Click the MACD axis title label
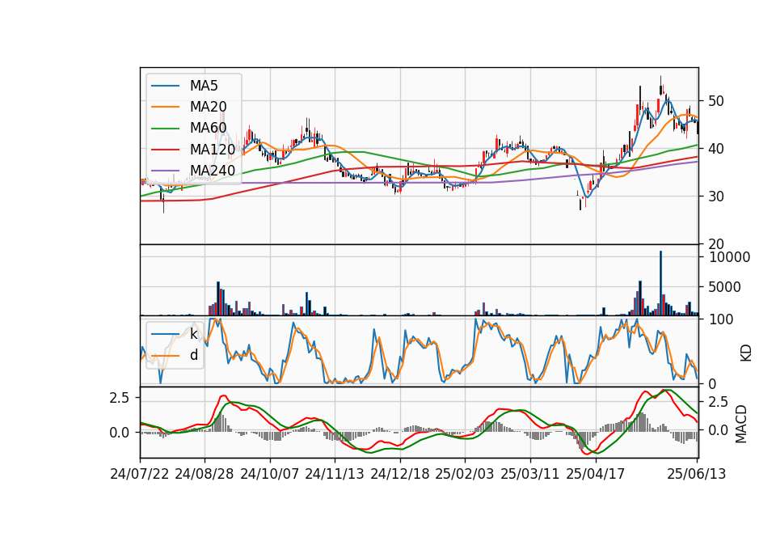This screenshot has width=776, height=558. (741, 424)
